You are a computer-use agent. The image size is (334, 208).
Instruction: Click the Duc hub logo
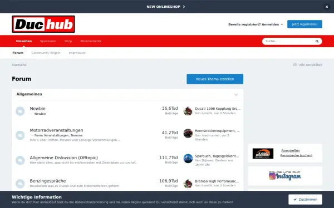point(43,24)
